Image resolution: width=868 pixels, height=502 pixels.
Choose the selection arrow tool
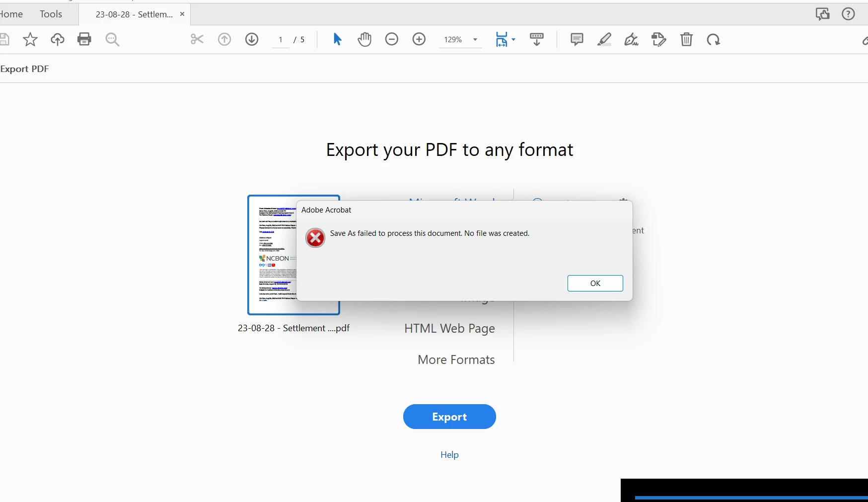[337, 39]
